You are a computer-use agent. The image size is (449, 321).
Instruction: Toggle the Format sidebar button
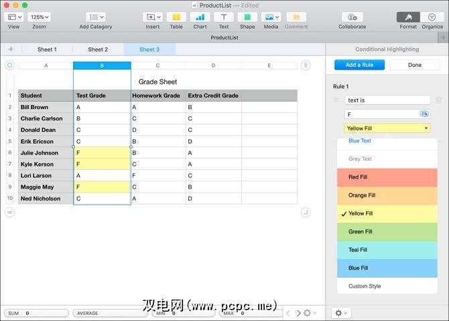click(x=408, y=17)
